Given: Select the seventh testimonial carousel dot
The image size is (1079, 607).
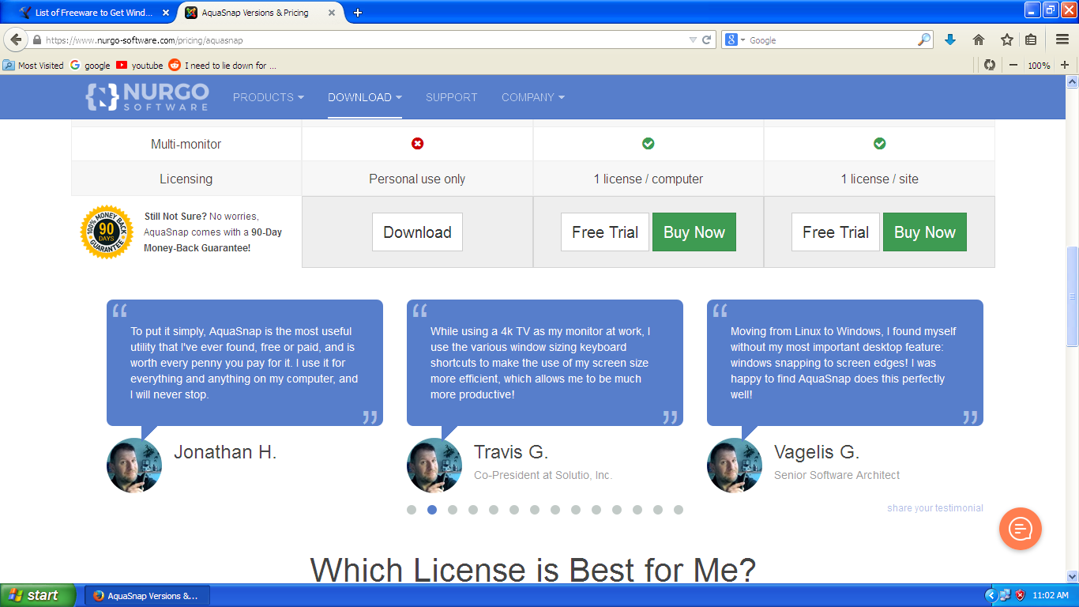Looking at the screenshot, I should tap(535, 510).
